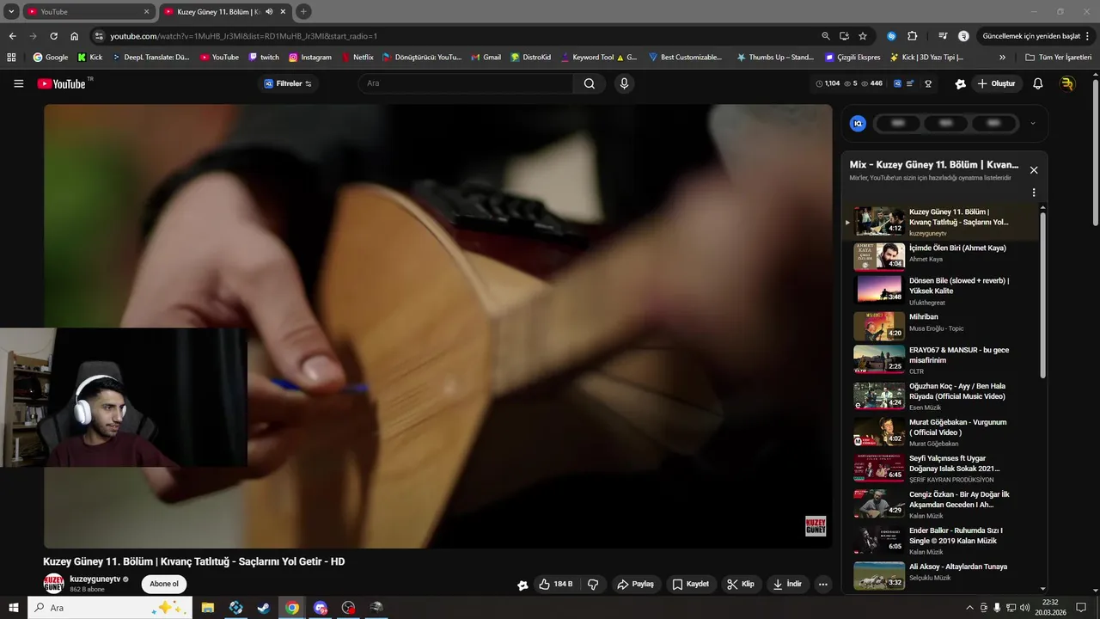Screen dimensions: 1100x619
Task: Show hidden system tray icons chevron
Action: (x=969, y=608)
